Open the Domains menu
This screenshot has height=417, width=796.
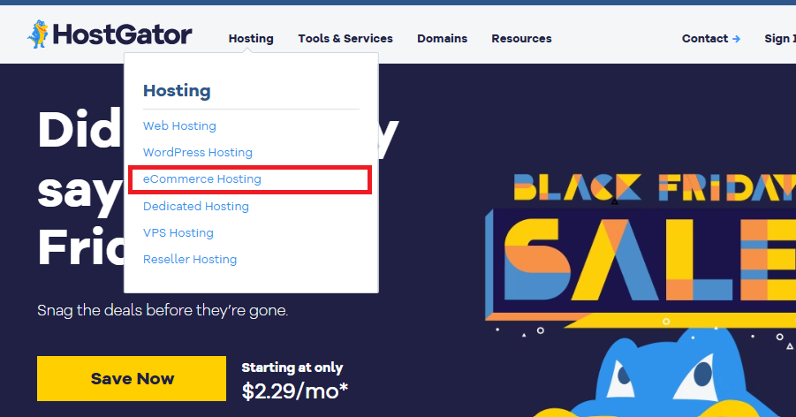pyautogui.click(x=442, y=39)
